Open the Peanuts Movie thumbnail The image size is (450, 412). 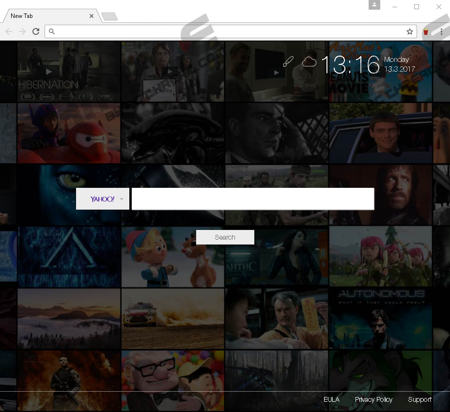click(x=381, y=72)
